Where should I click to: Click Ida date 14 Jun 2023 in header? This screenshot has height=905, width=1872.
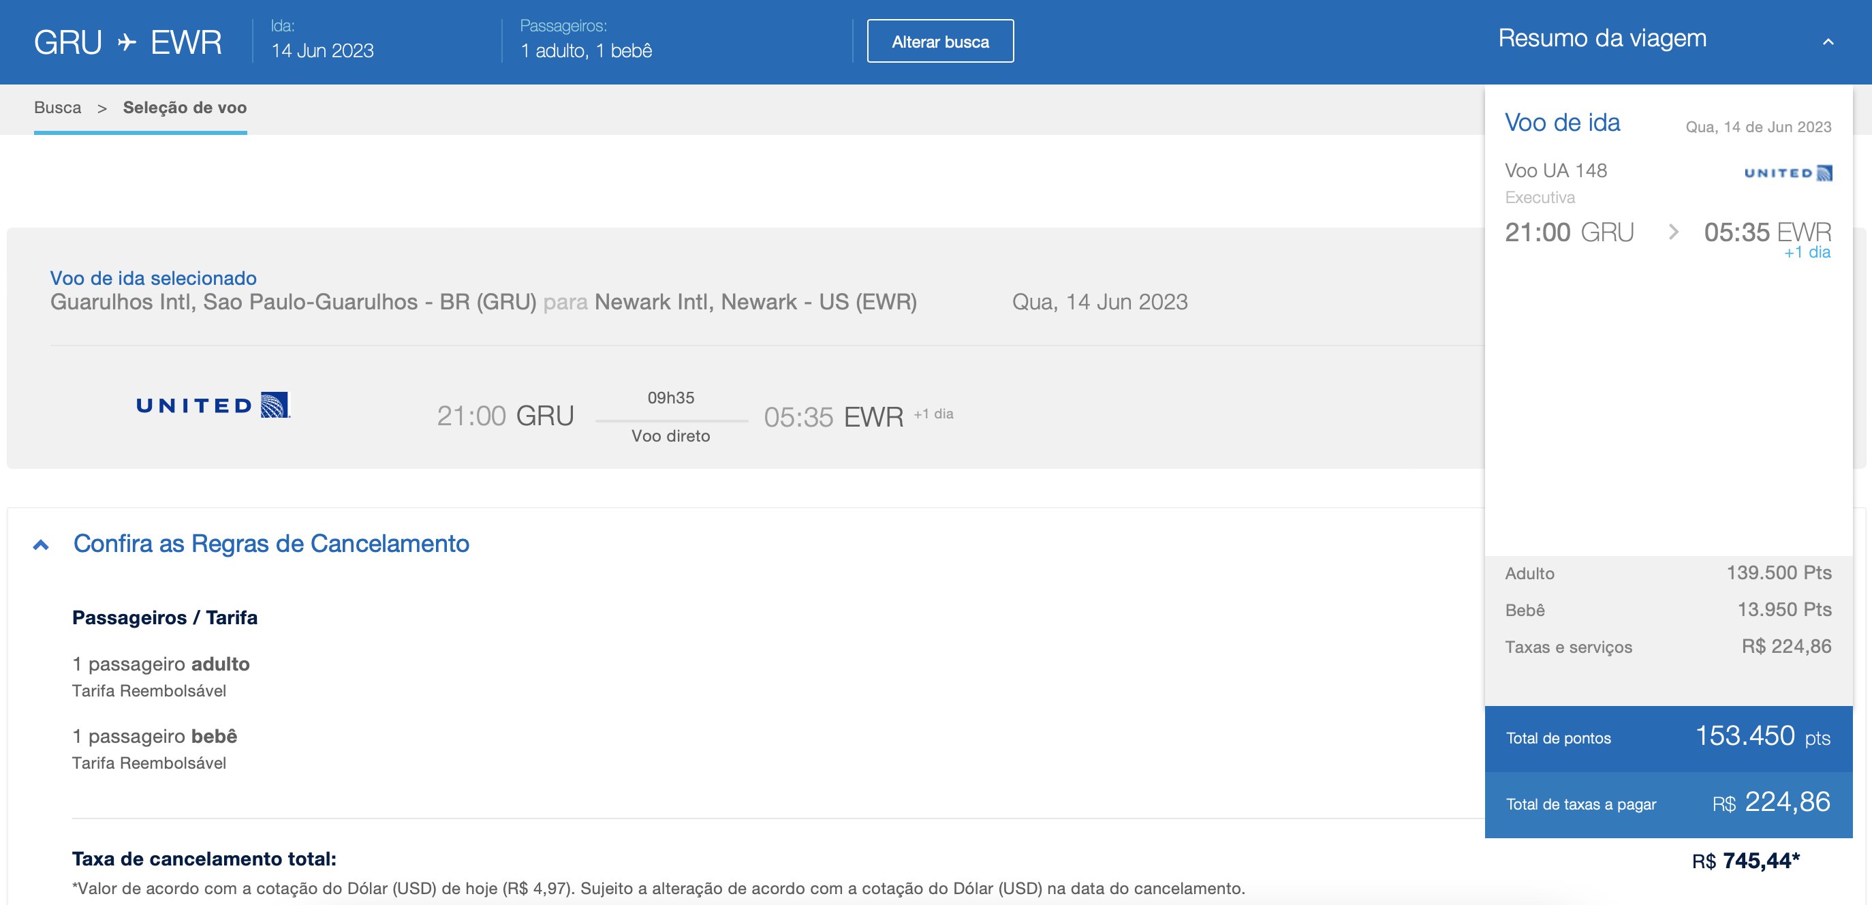(322, 50)
